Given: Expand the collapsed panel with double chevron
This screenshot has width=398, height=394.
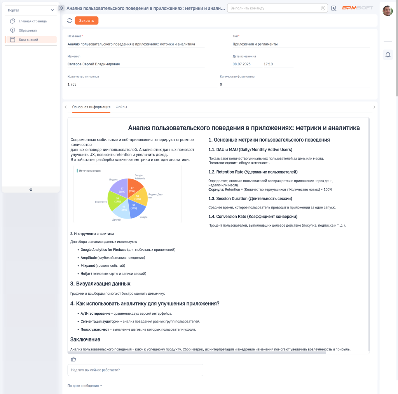Looking at the screenshot, I should click(x=61, y=8).
